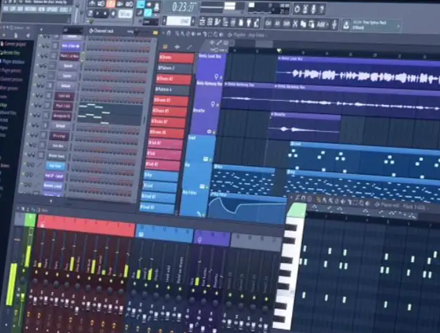The height and width of the screenshot is (333, 440).
Task: Open channel filter dropdown left of Channel rack title
Action: point(72,30)
